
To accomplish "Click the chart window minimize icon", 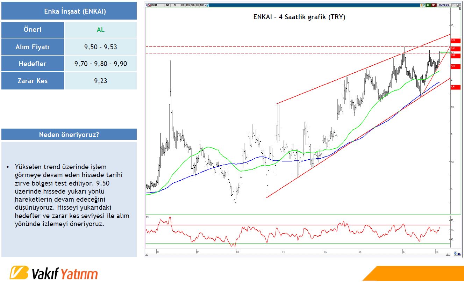I will click(x=455, y=5).
